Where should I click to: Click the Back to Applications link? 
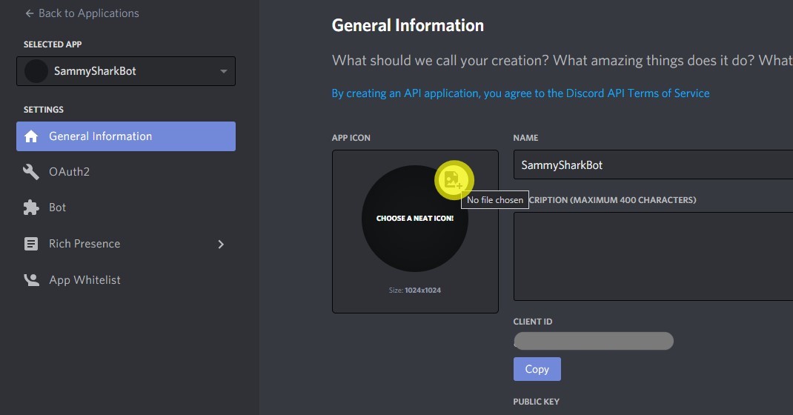tap(88, 13)
